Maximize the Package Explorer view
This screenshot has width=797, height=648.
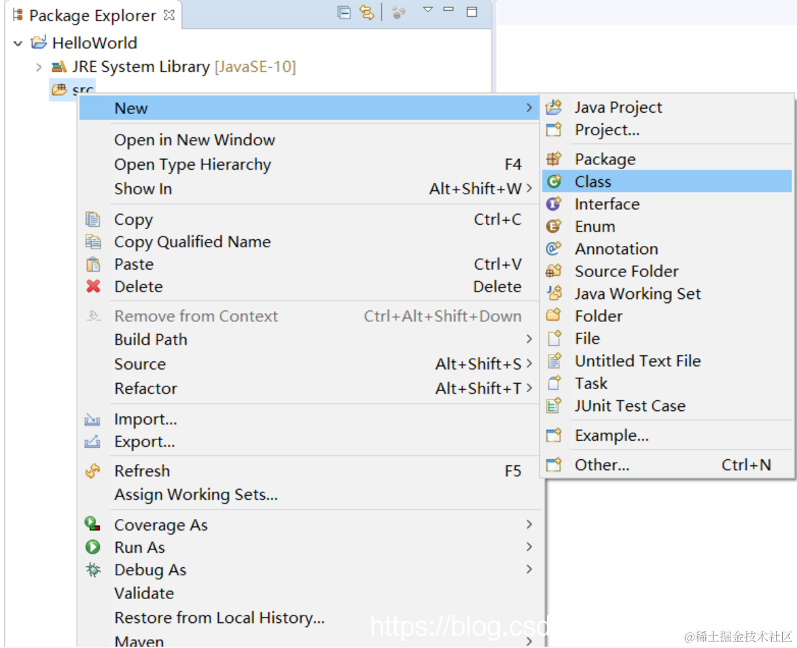pos(472,12)
